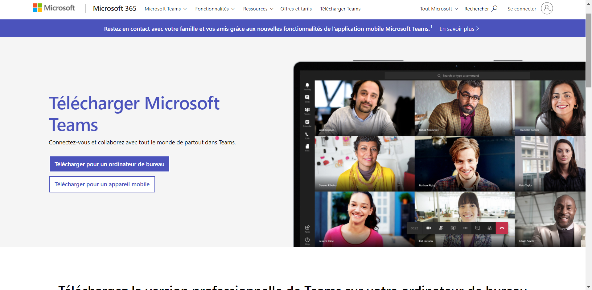
Task: Expand the Ressources dropdown
Action: click(x=258, y=9)
